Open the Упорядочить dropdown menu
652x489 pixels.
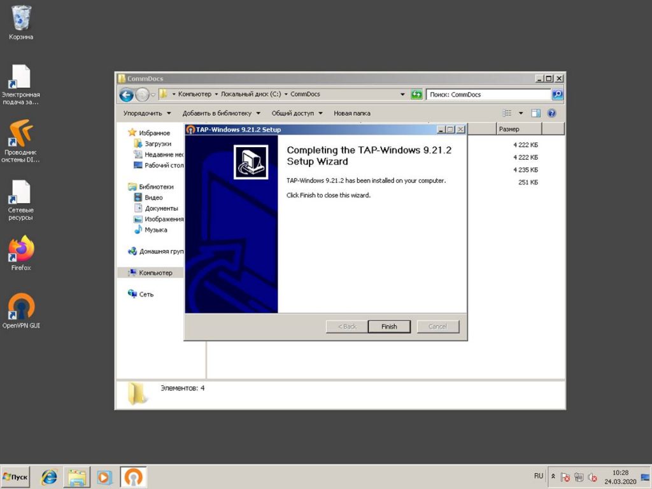pos(147,113)
